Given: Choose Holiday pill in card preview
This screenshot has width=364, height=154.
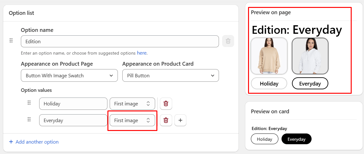Looking at the screenshot, I should click(x=264, y=139).
